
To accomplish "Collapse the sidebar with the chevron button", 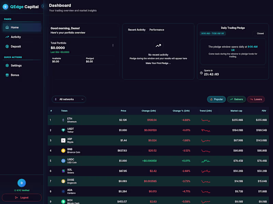I will click(x=43, y=6).
